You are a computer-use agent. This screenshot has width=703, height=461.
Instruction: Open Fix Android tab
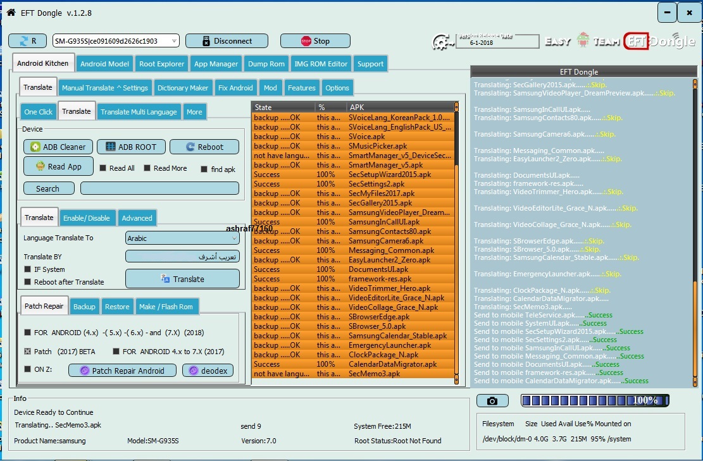(x=235, y=88)
